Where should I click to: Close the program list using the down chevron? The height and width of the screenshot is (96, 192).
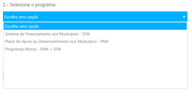pos(184,17)
